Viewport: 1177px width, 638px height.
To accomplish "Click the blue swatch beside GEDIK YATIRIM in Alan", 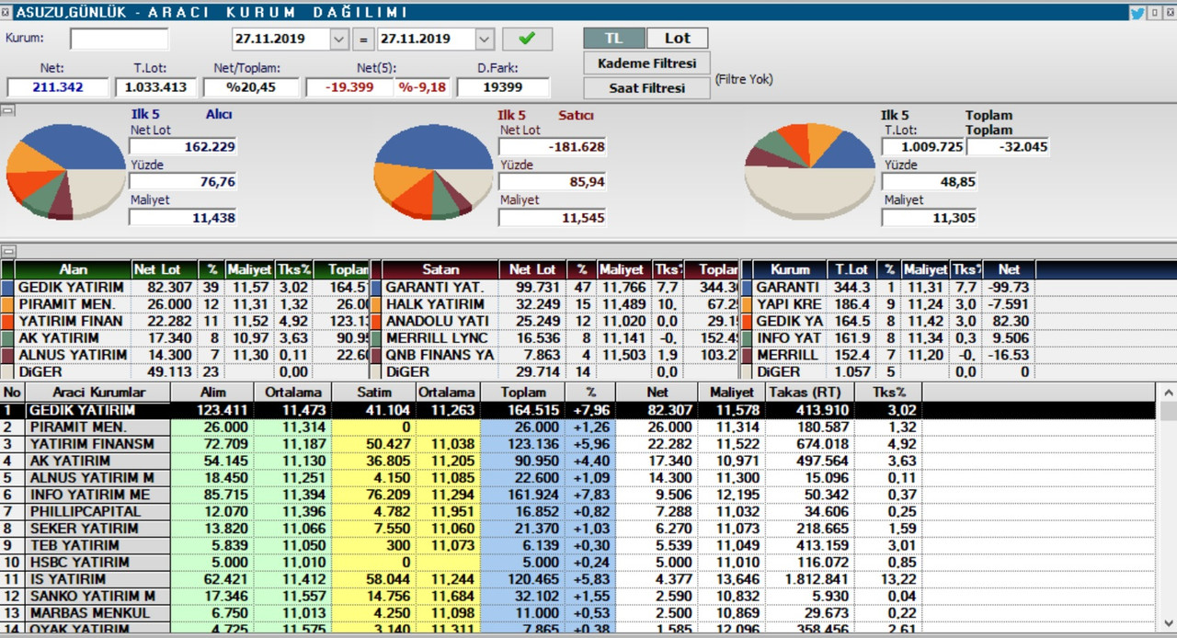I will click(x=7, y=288).
